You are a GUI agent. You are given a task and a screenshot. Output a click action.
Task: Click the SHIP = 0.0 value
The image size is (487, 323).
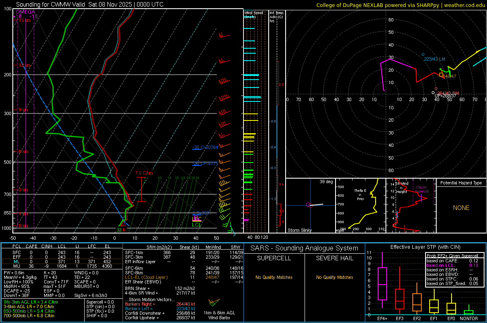pyautogui.click(x=97, y=316)
